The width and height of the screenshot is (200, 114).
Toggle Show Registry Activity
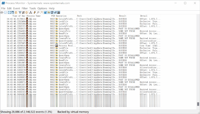point(45,12)
